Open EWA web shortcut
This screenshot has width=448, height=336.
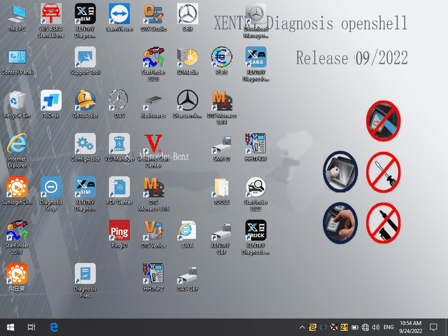click(188, 234)
